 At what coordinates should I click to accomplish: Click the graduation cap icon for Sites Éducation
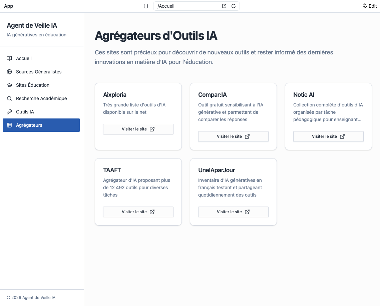pyautogui.click(x=9, y=85)
